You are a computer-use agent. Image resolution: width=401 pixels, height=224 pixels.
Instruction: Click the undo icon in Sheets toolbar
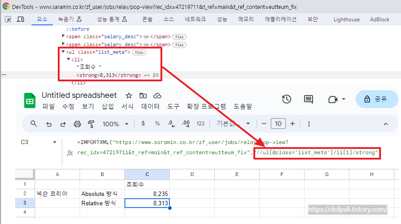point(49,124)
